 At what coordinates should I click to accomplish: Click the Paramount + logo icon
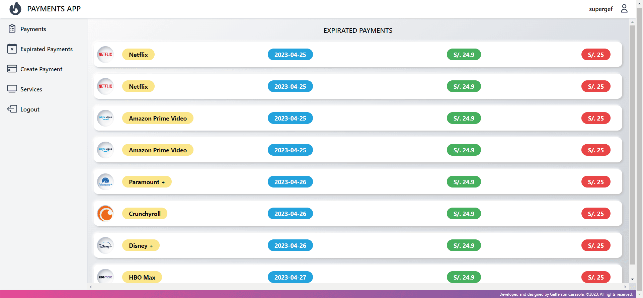[105, 182]
